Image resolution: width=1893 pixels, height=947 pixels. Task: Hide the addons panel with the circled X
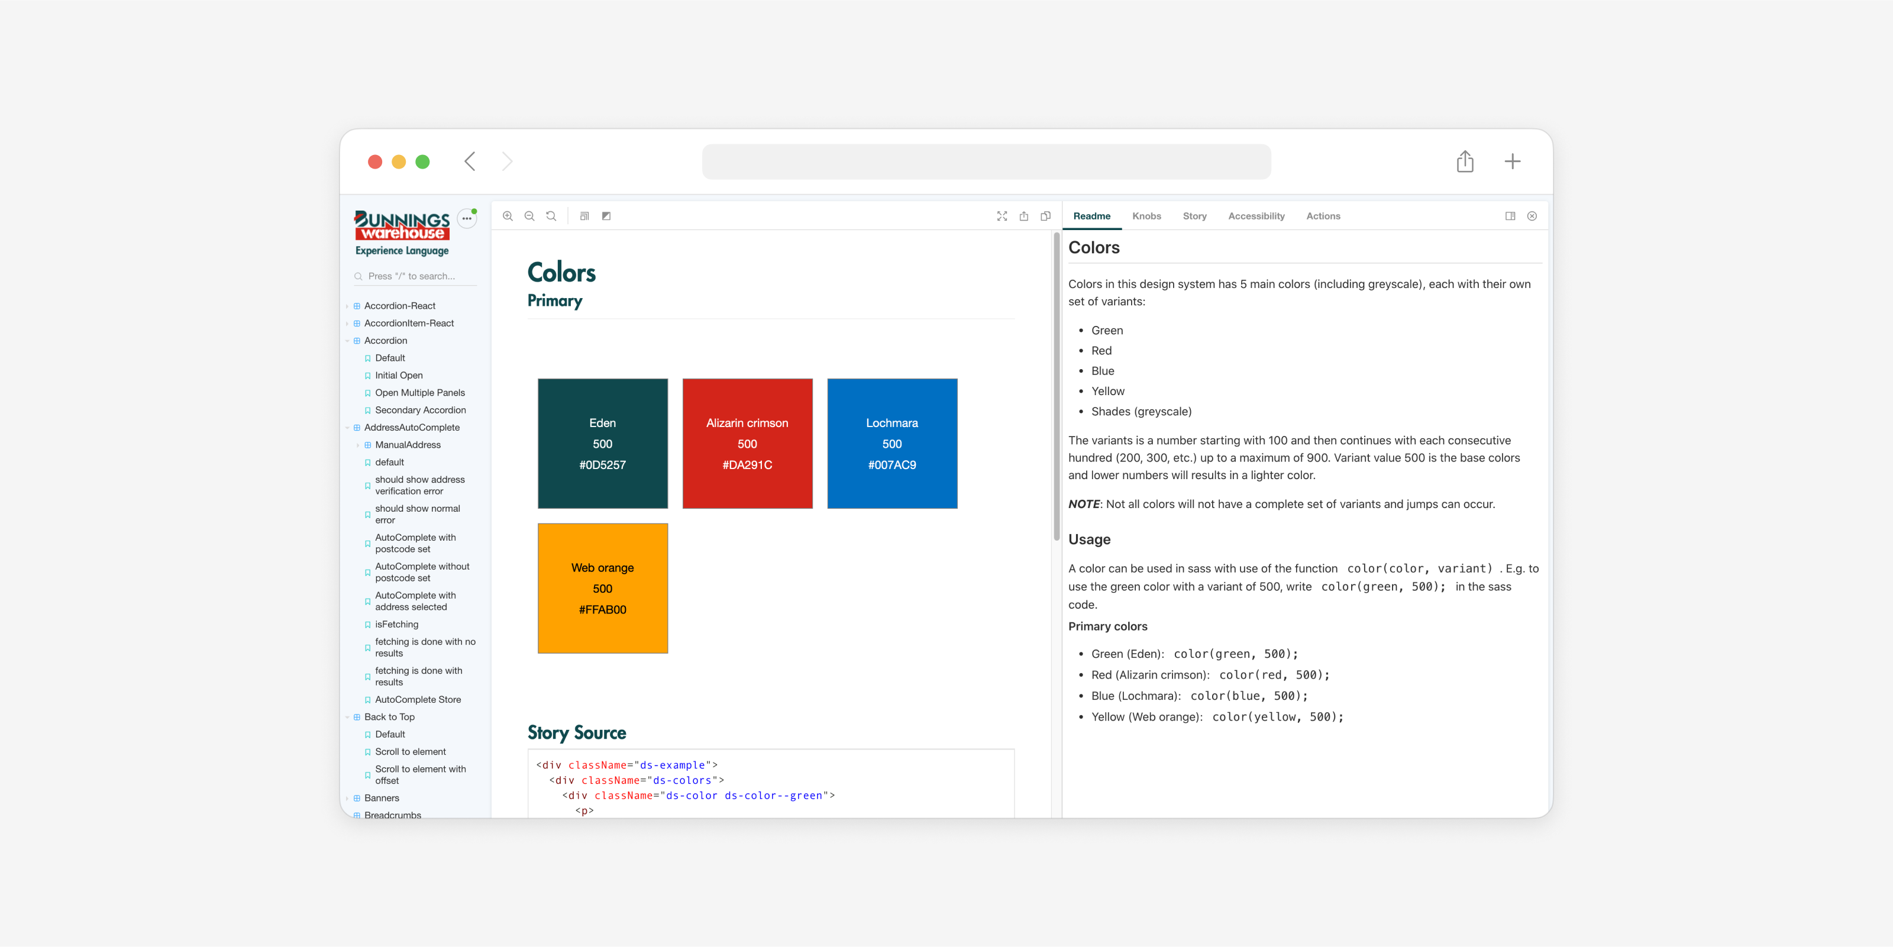1532,216
